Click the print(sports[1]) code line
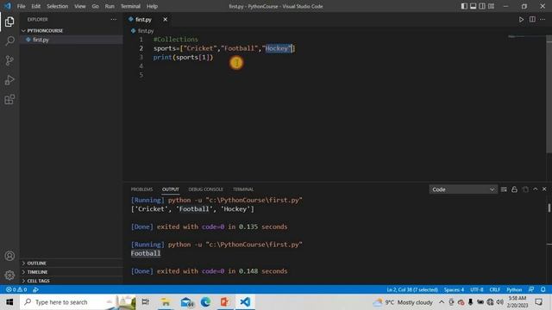The width and height of the screenshot is (552, 310). point(183,58)
